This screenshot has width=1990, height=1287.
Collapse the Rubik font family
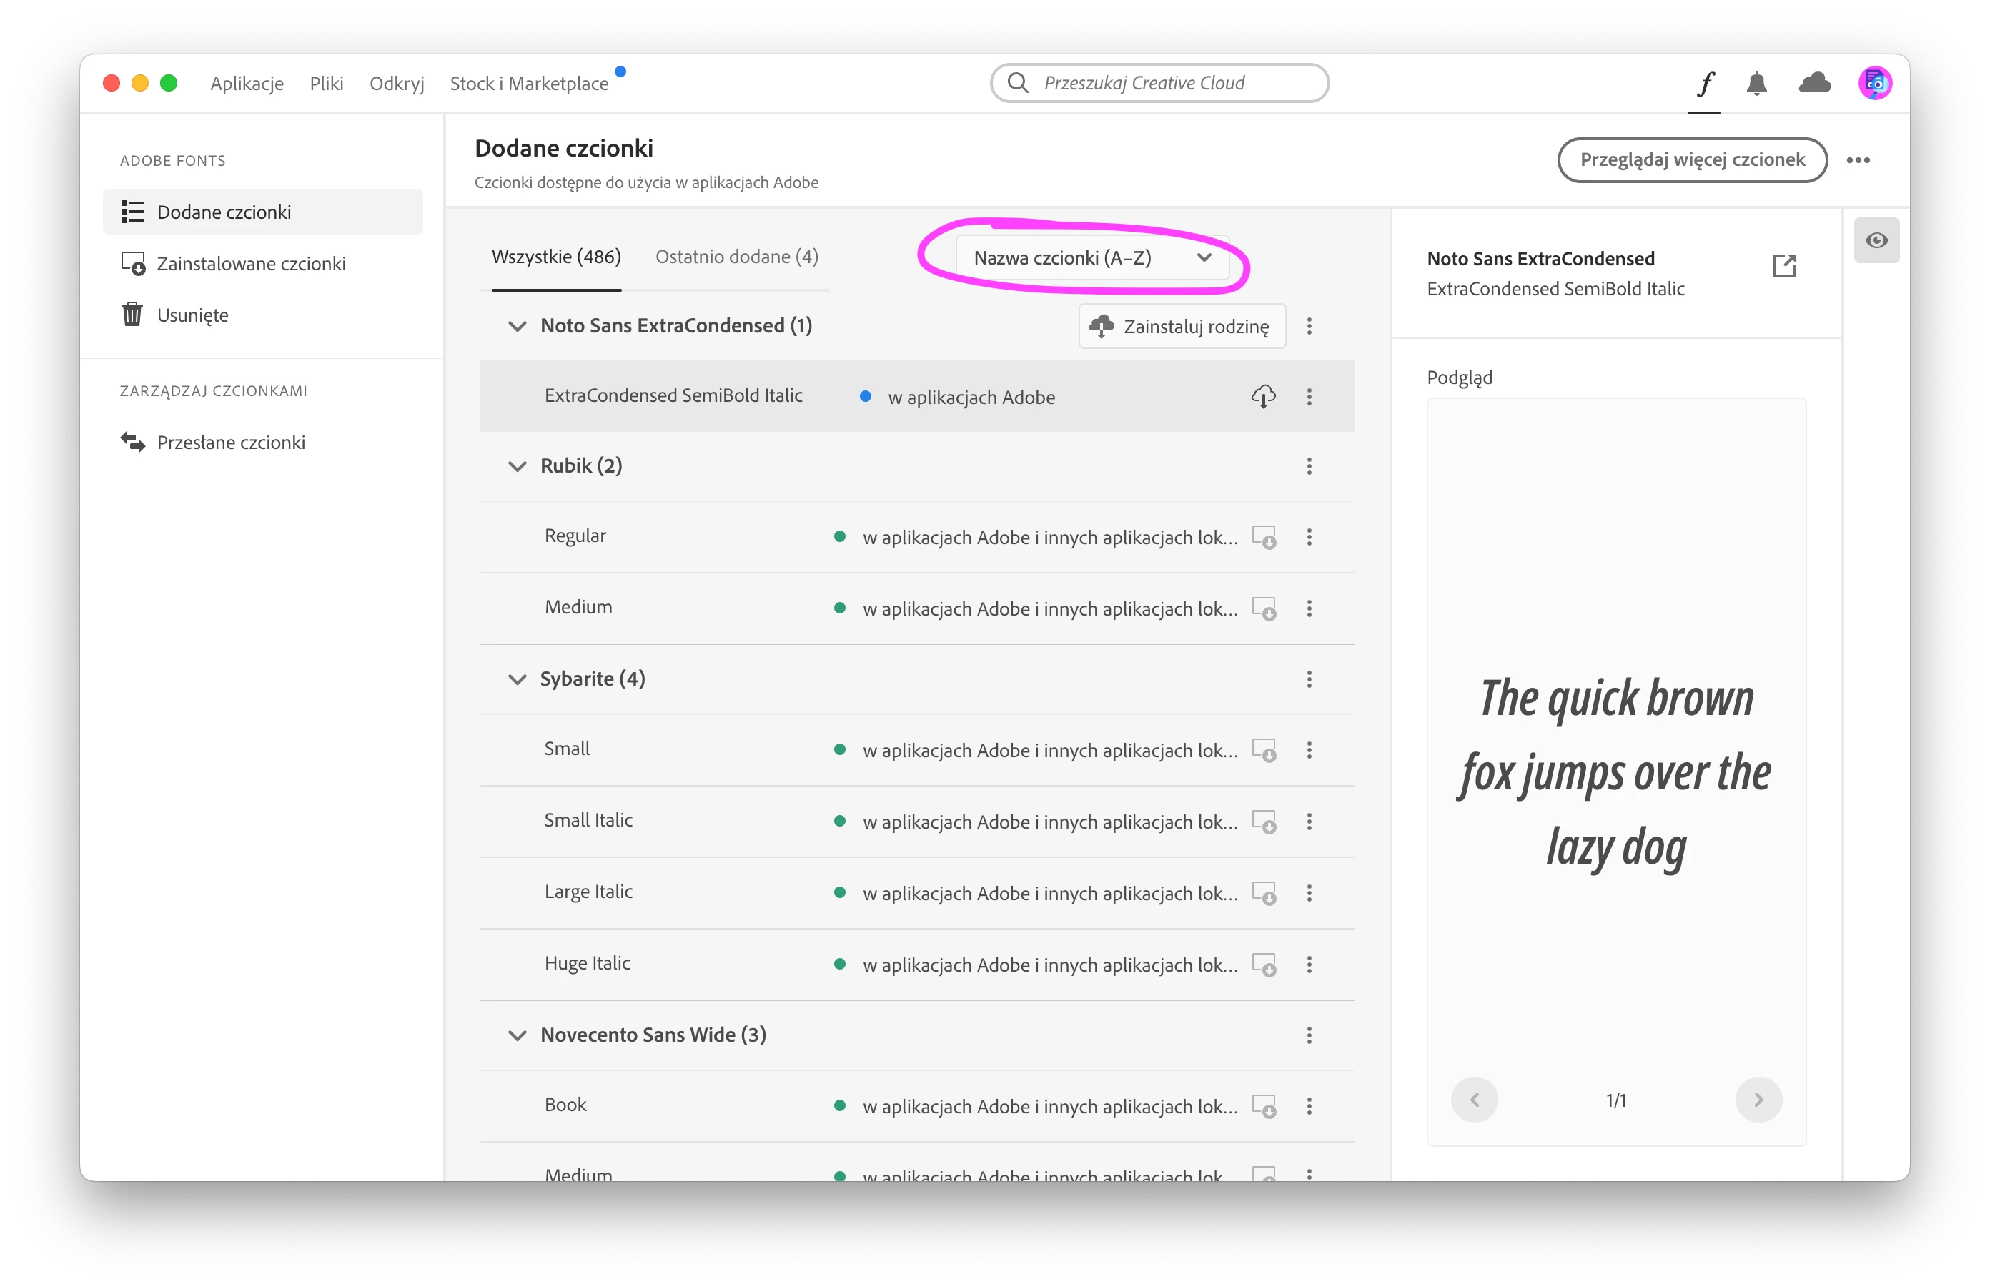(x=517, y=466)
